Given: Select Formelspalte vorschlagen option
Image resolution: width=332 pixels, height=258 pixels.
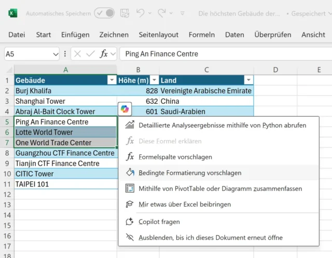Looking at the screenshot, I should (175, 157).
